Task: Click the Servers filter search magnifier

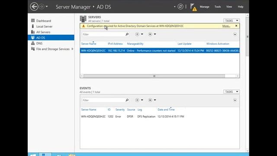Action: 127,34
